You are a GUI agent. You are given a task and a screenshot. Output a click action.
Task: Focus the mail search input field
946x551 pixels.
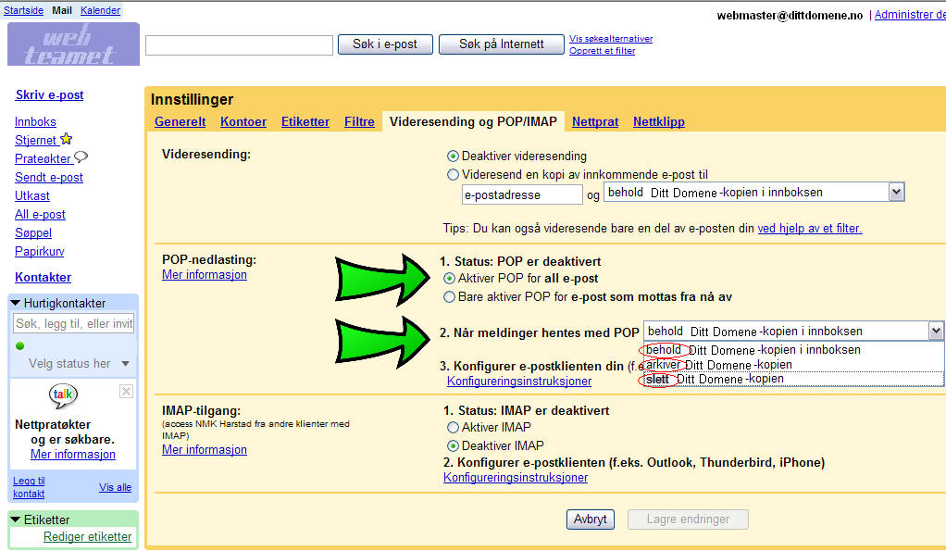tap(239, 45)
